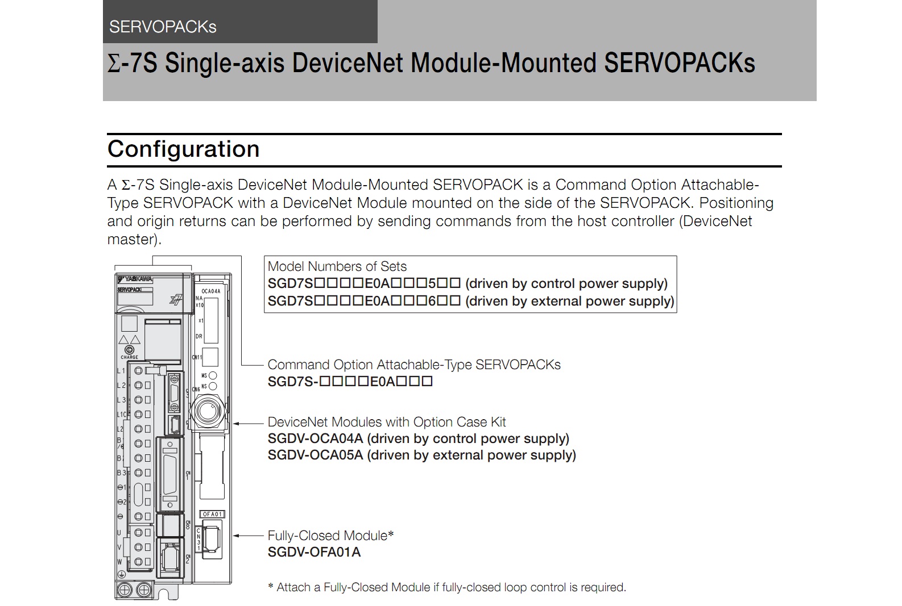Click 'DeviceNet Modules with Option Case Kit'

(x=387, y=422)
